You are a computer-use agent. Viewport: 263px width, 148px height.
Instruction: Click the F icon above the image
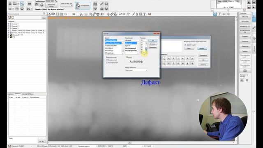(x=219, y=14)
